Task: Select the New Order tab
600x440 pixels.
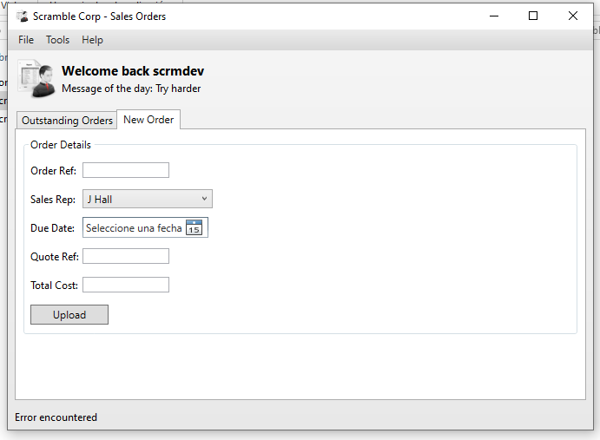Action: point(148,120)
